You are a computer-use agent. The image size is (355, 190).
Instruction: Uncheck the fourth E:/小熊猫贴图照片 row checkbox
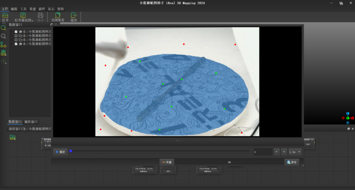click(16, 44)
